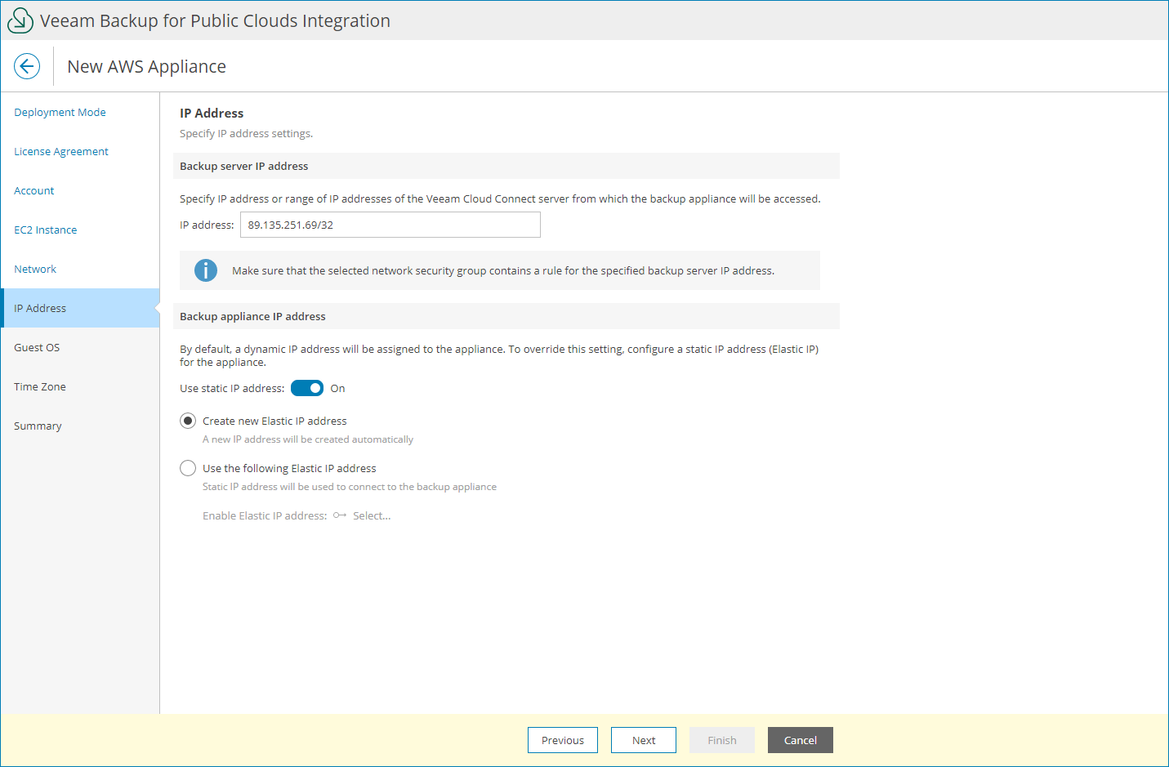
Task: Open the Deployment Mode step
Action: 60,112
